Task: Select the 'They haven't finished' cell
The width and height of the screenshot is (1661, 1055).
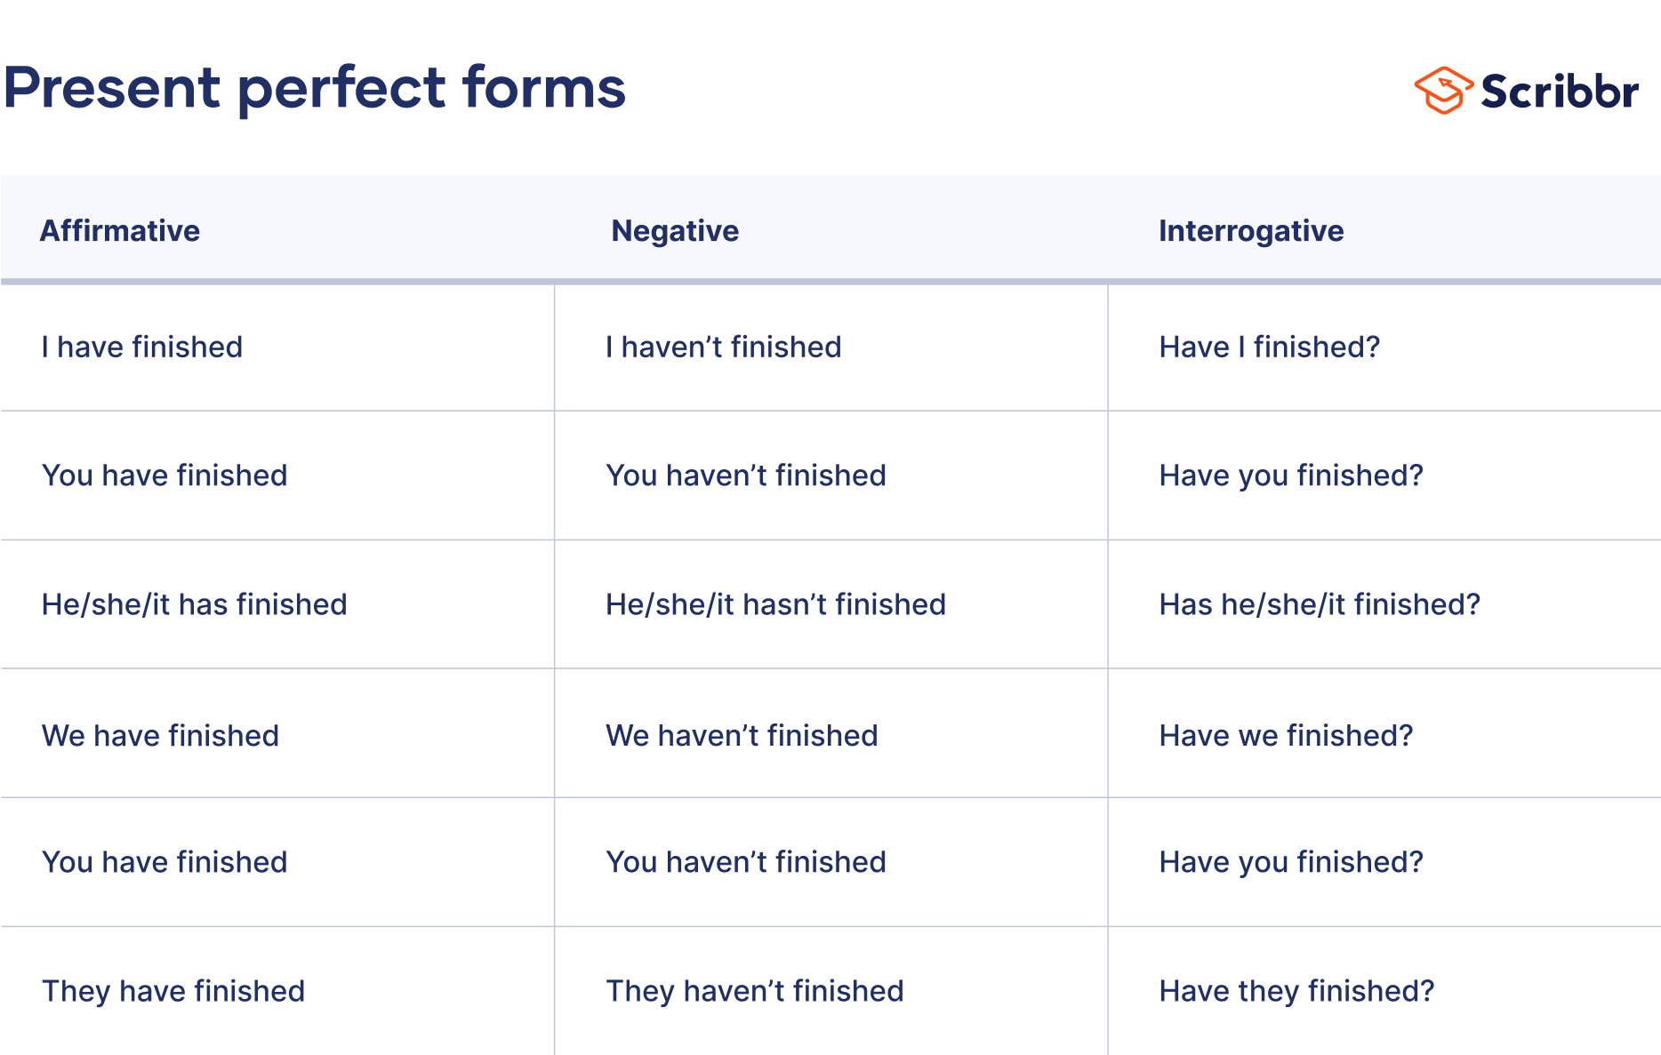Action: tap(754, 991)
